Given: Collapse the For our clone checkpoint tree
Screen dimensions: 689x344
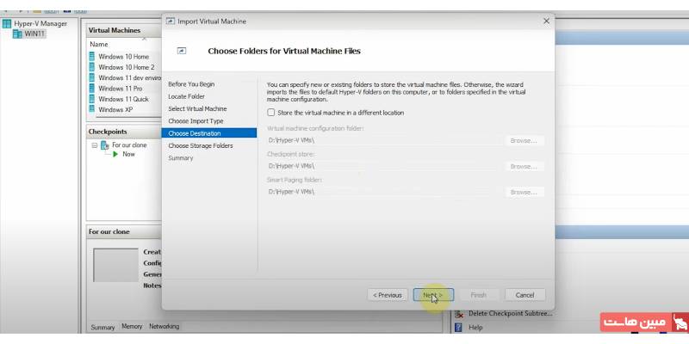Looking at the screenshot, I should coord(95,145).
